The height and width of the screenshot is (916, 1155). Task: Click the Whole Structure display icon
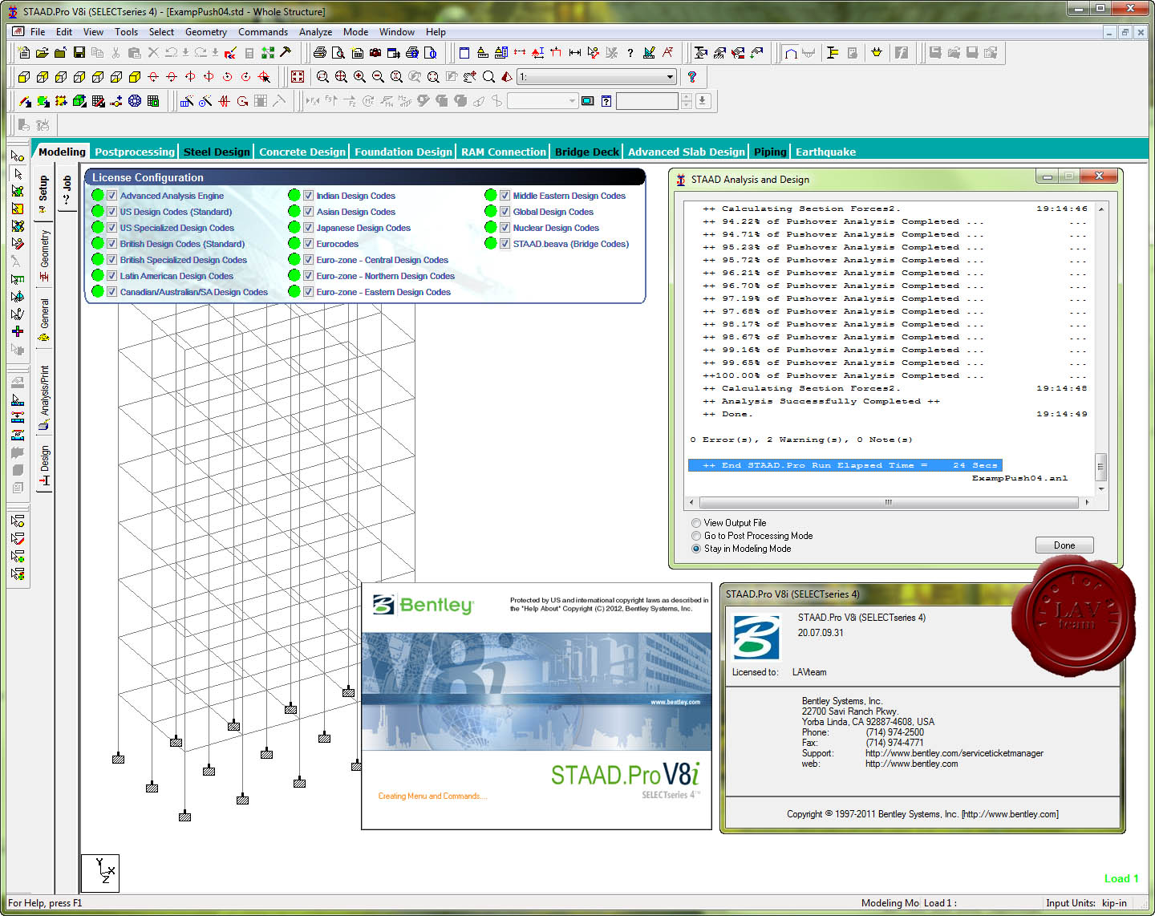click(298, 77)
